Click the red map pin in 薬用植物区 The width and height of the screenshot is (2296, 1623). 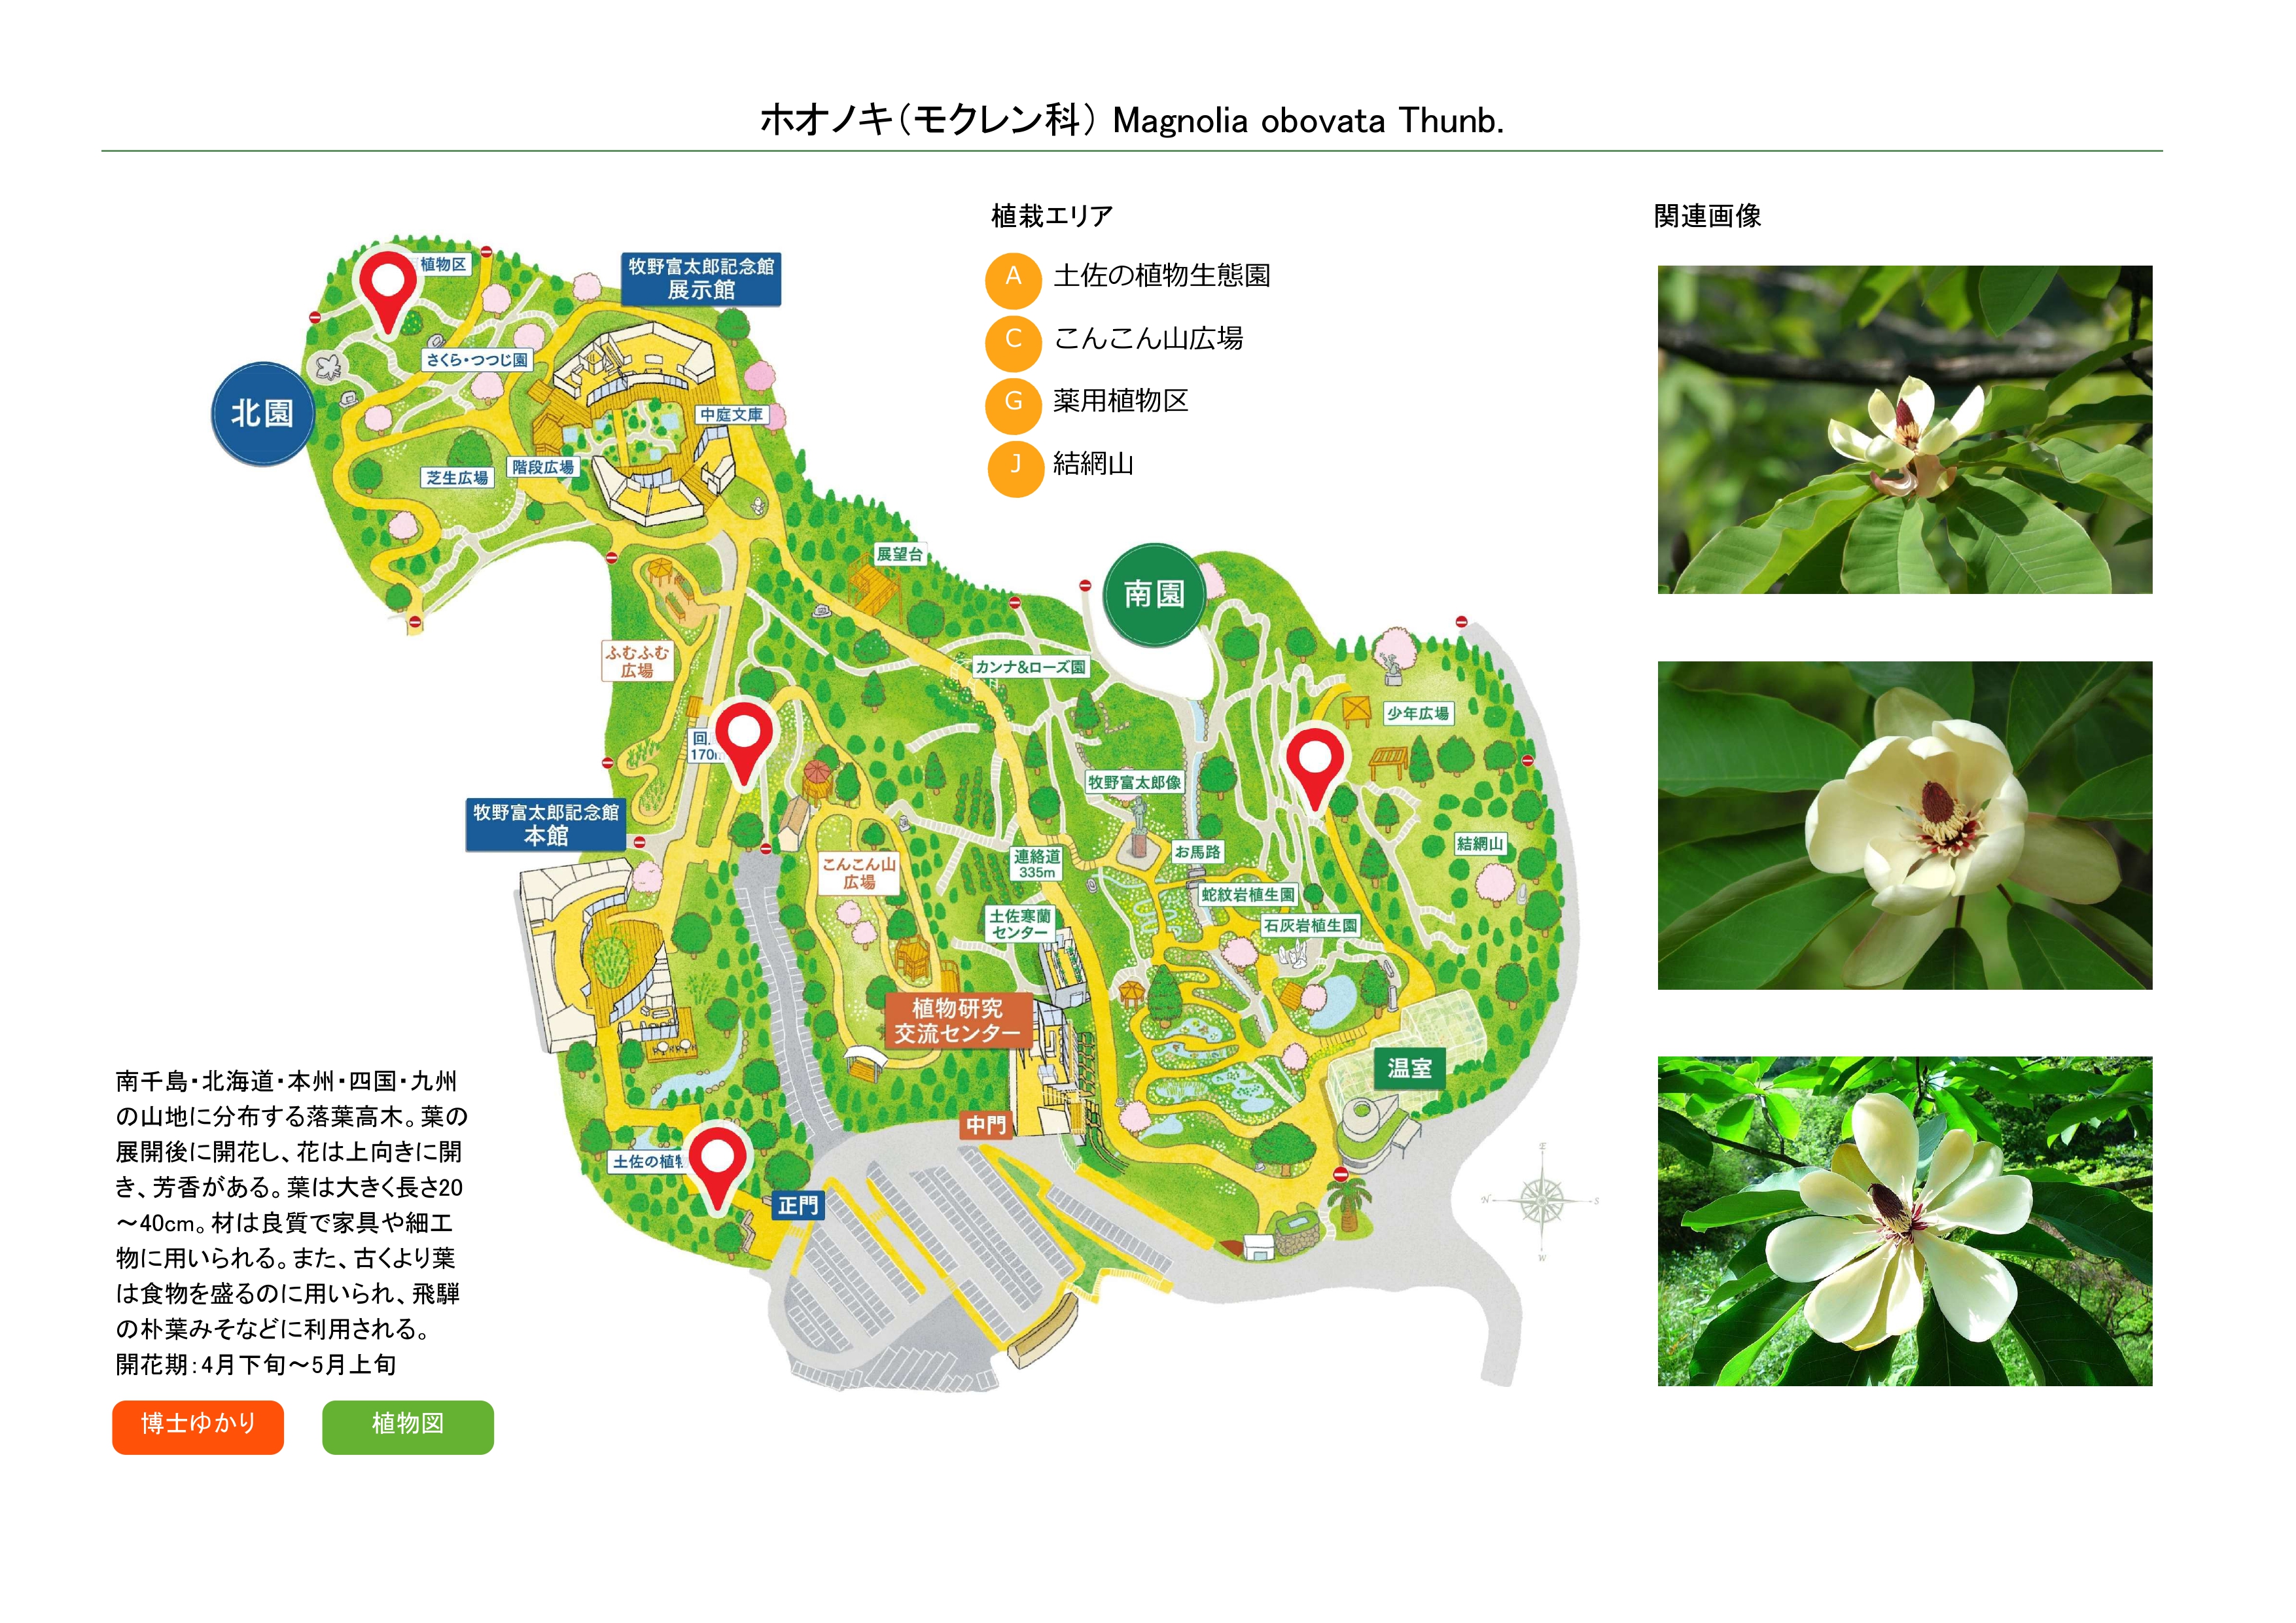(388, 291)
